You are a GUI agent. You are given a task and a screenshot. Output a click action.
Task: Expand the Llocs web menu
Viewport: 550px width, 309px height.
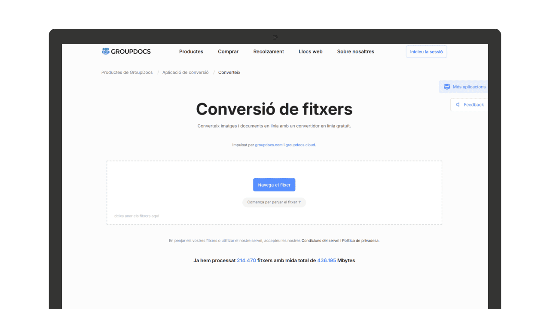[x=310, y=51]
